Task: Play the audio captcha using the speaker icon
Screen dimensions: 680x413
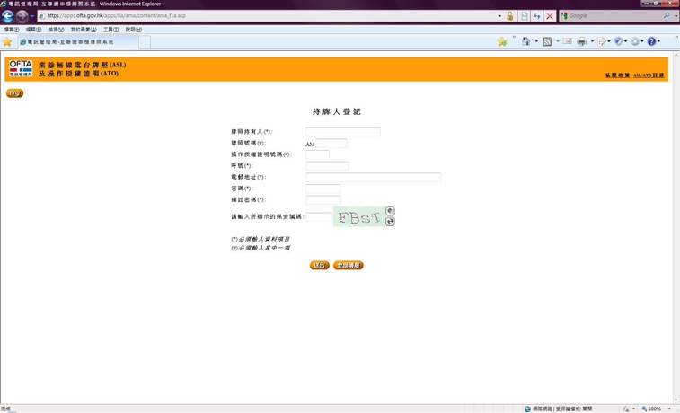Action: click(390, 211)
